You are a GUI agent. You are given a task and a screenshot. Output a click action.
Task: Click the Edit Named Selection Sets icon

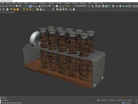74,6
